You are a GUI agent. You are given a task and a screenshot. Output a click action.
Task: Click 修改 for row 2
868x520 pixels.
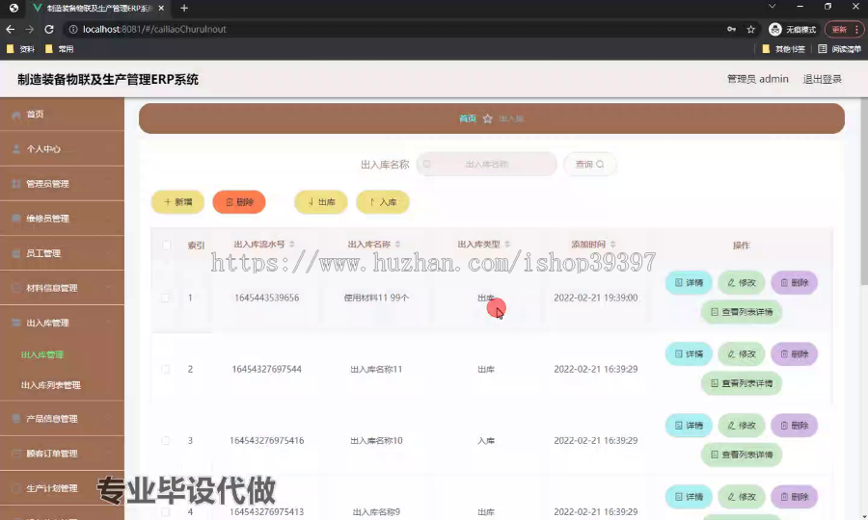click(742, 354)
